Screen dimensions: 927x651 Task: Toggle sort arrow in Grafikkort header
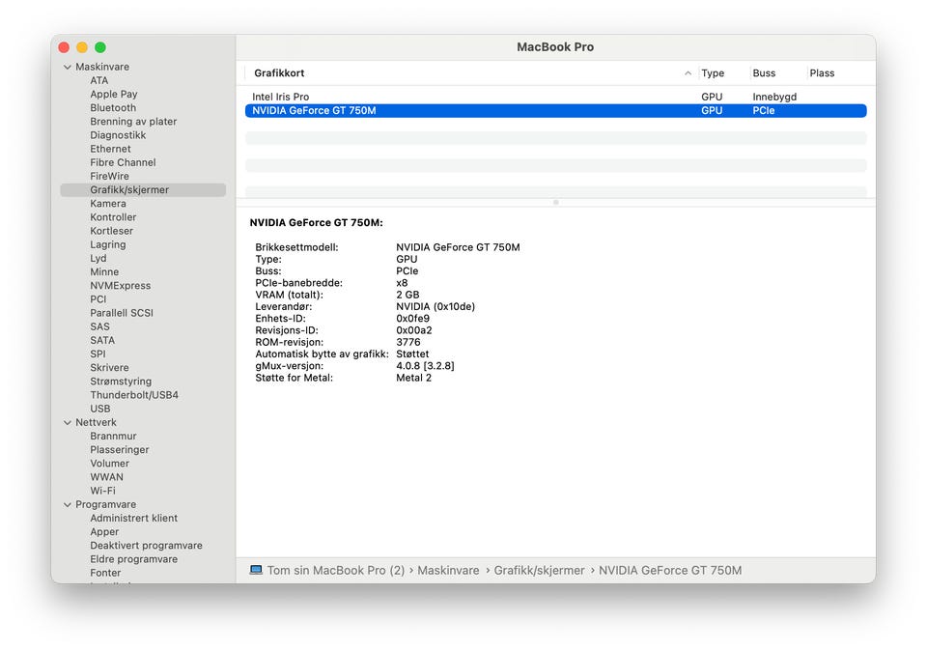point(688,73)
